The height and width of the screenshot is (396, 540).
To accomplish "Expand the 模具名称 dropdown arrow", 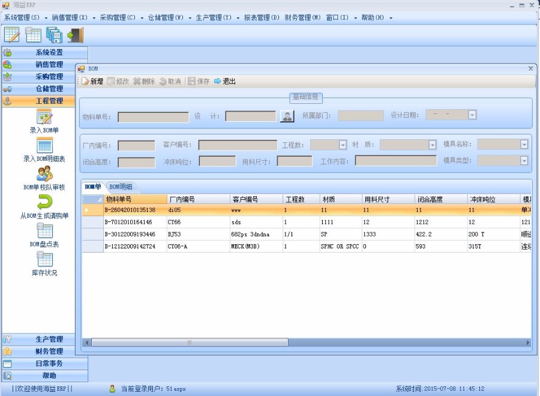I will point(524,145).
